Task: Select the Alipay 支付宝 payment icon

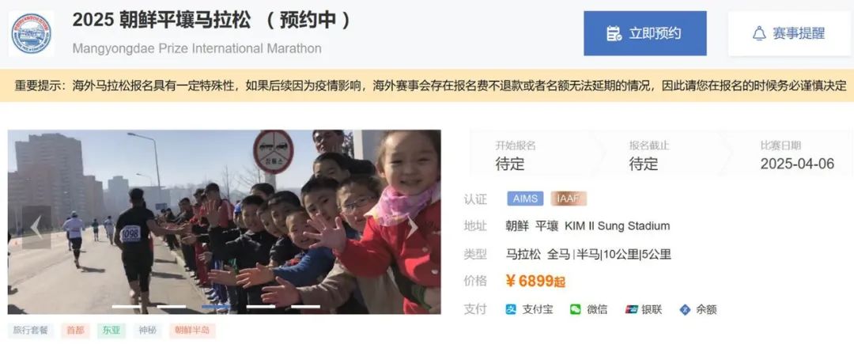Action: [510, 309]
